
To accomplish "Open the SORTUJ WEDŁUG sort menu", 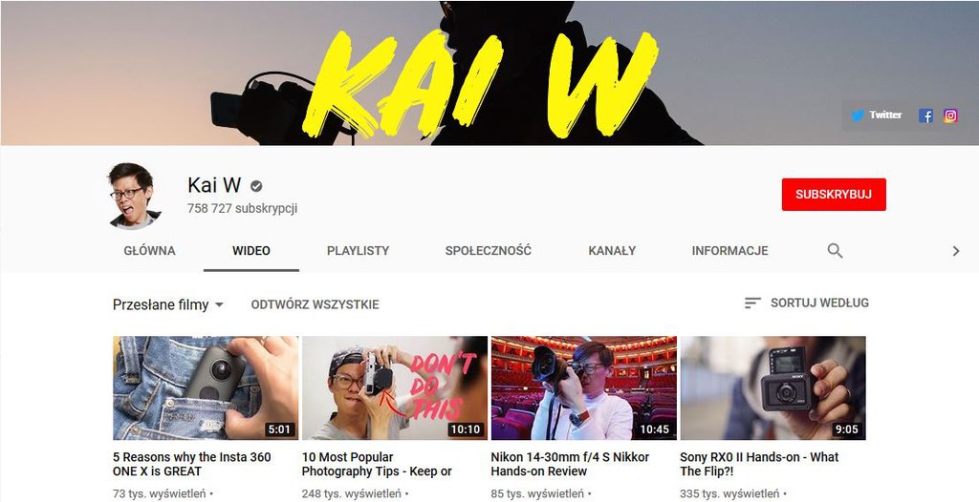I will (x=806, y=303).
